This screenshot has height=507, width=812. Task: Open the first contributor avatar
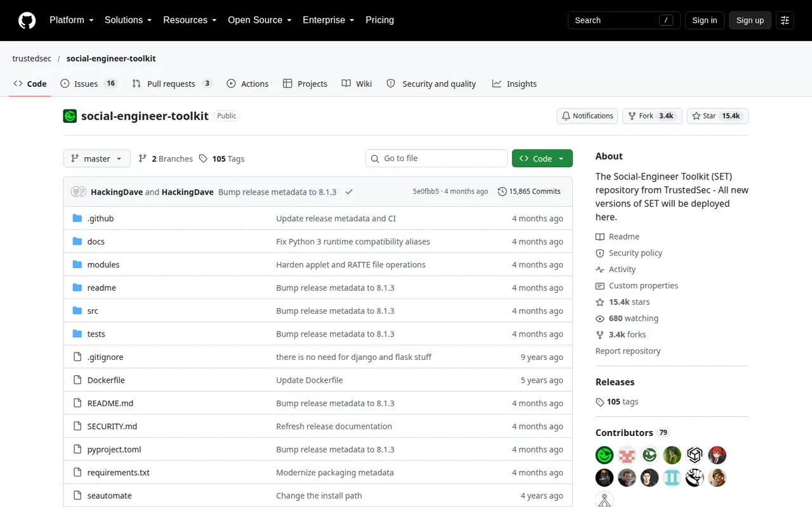(605, 455)
